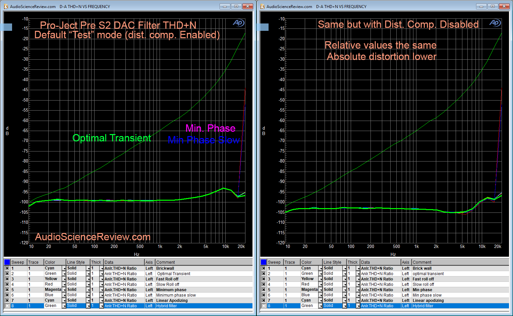The image size is (513, 316).
Task: Toggle left window Brickwall sweep 1 checkbox
Action: pyautogui.click(x=7, y=268)
